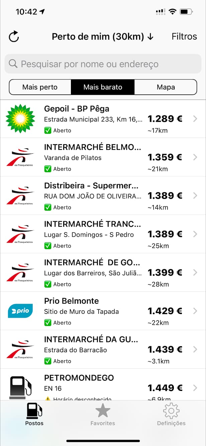Tap the refresh arrow icon

tap(14, 36)
